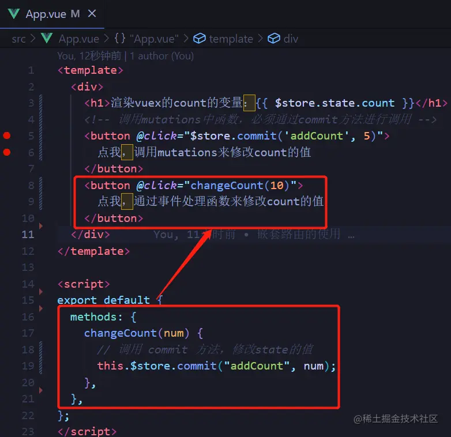Open the "You, 12秒钟前" blame lens

coord(89,56)
